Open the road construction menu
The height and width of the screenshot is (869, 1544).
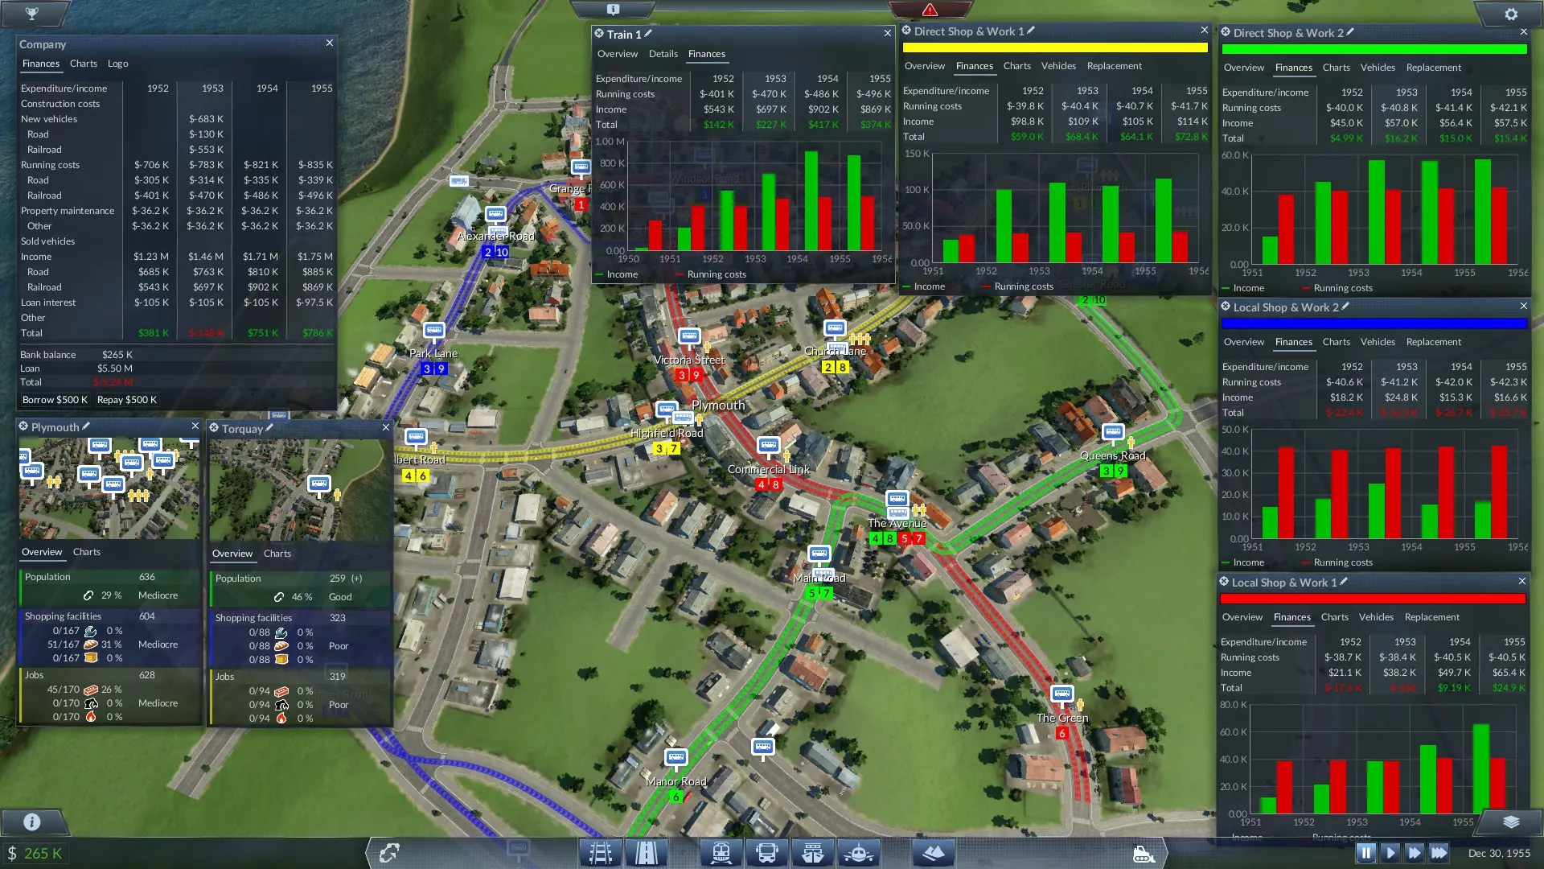click(647, 853)
